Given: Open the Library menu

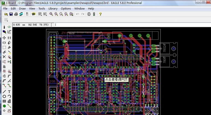Looking at the screenshot, I should point(53,8).
